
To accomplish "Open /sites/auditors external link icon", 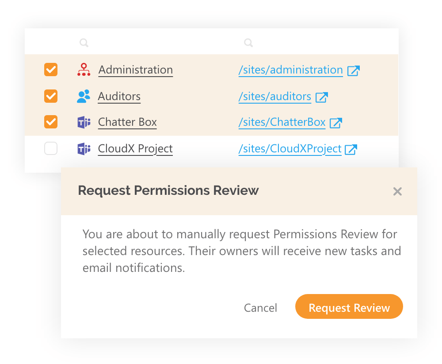I will click(322, 97).
